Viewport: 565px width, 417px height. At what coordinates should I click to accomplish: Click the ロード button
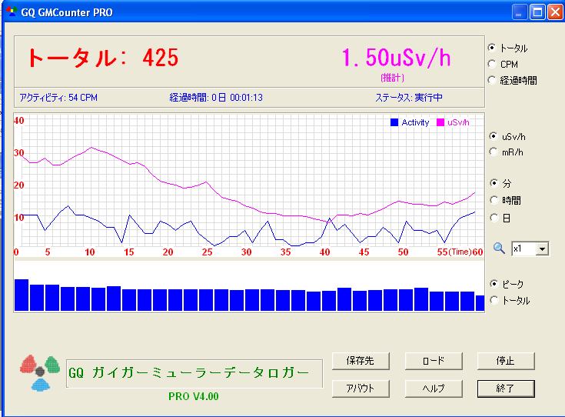point(434,361)
